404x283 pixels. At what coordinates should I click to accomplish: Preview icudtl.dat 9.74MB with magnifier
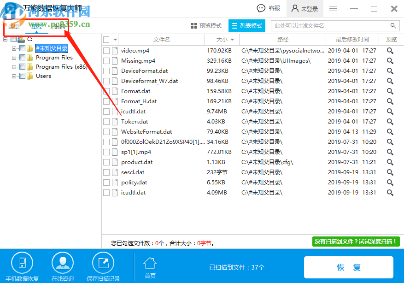390,112
